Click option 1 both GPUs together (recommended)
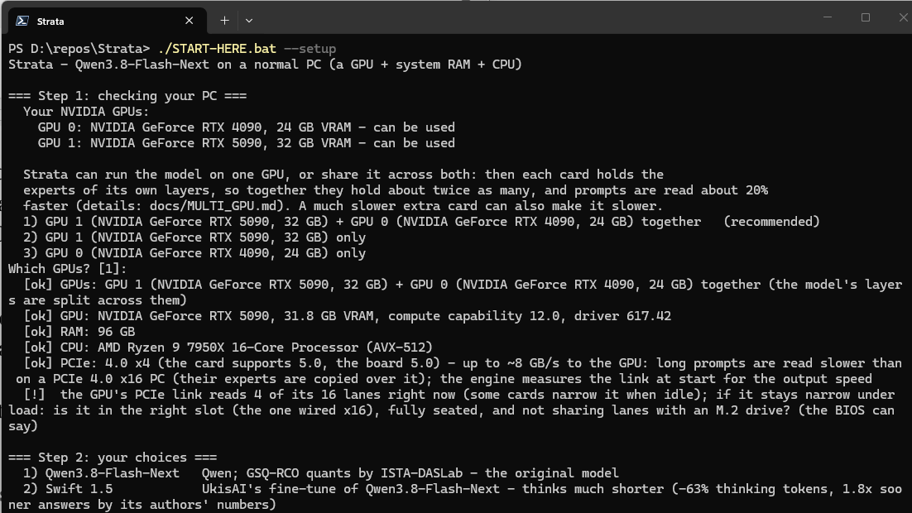912x513 pixels. click(422, 222)
